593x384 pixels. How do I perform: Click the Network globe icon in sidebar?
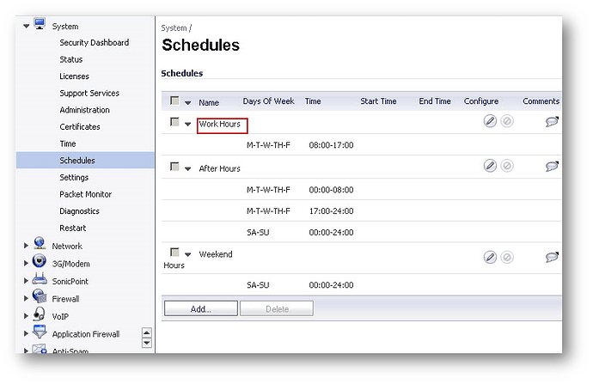[x=40, y=246]
